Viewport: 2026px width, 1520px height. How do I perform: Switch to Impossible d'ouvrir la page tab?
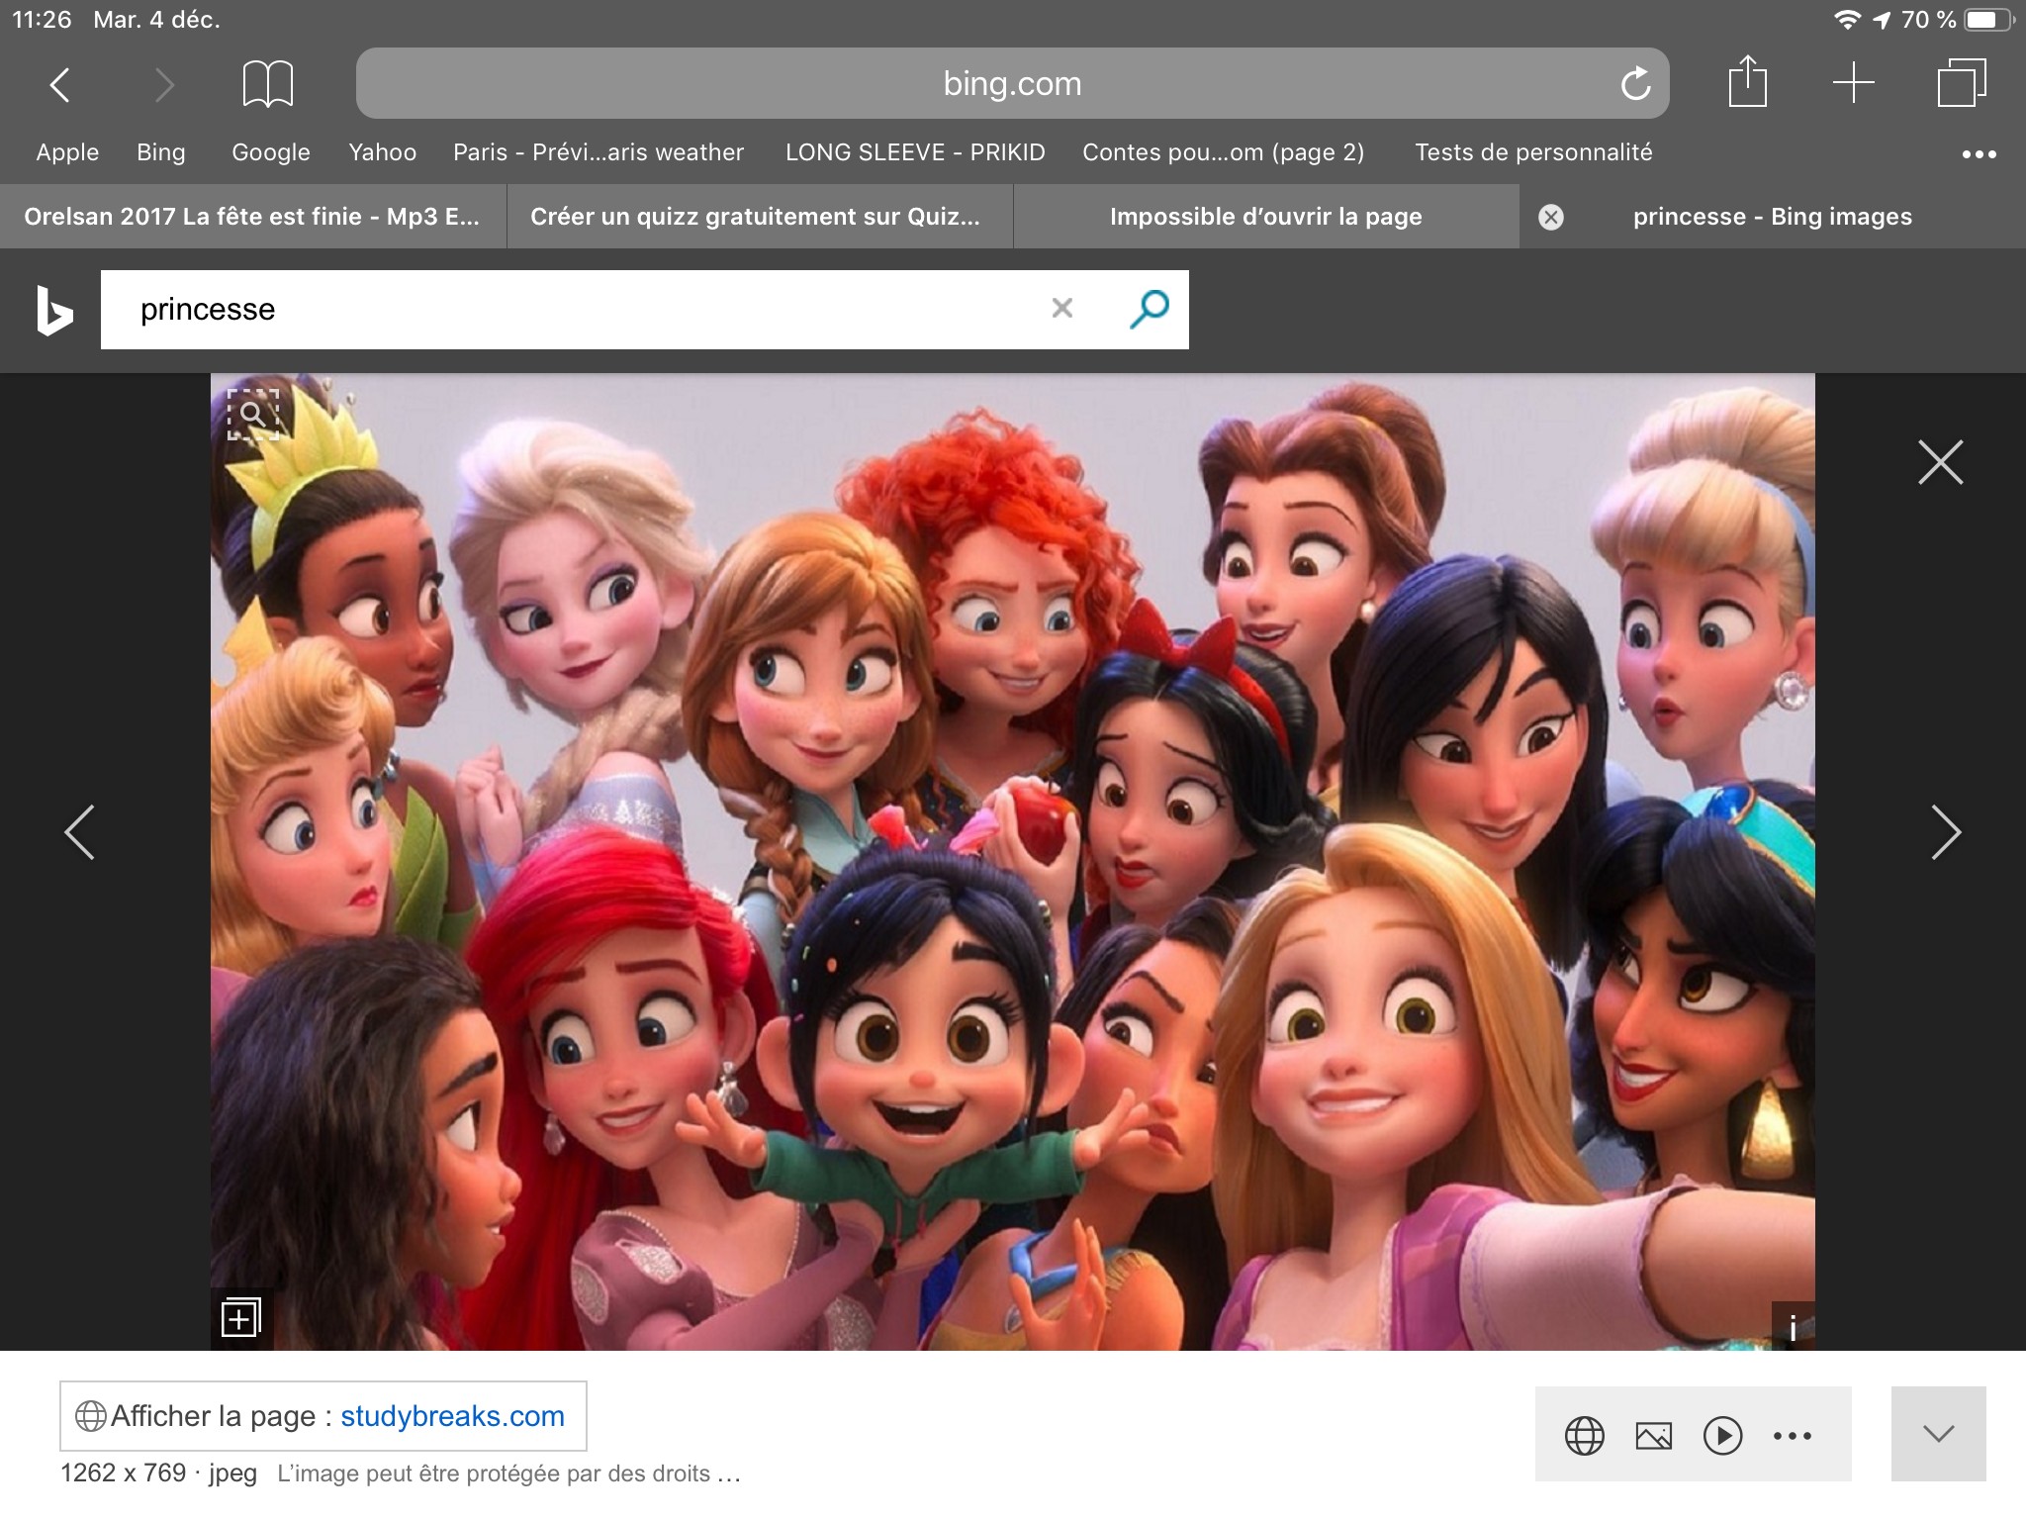point(1266,217)
